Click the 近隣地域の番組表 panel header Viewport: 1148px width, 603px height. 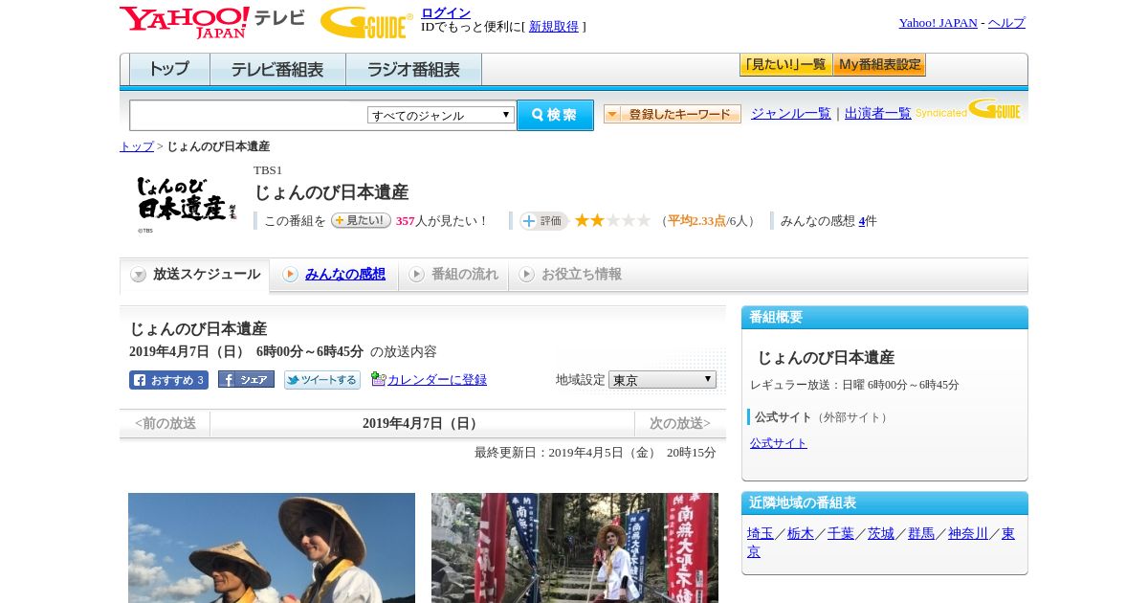(885, 502)
